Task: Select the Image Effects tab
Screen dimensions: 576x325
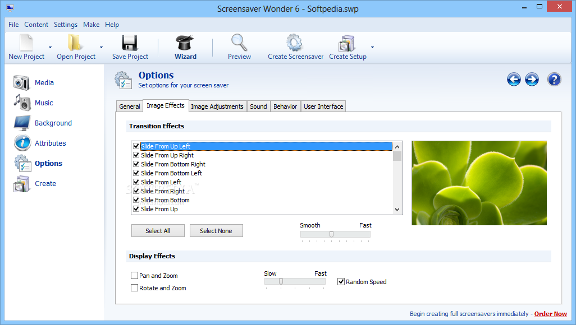Action: [165, 106]
